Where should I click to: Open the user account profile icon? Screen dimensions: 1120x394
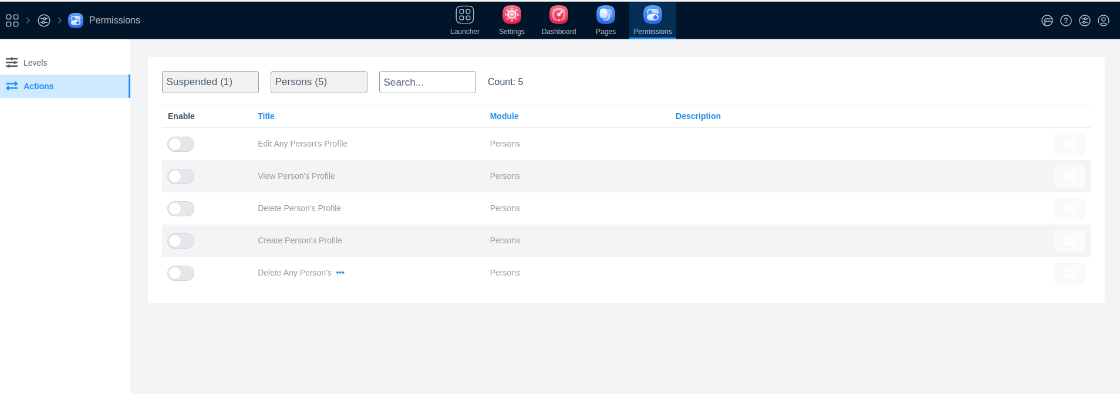coord(1104,21)
